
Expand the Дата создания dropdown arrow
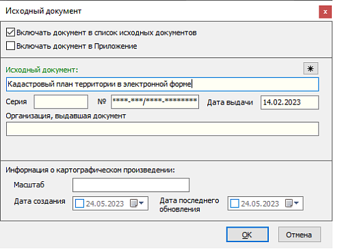coord(142,202)
